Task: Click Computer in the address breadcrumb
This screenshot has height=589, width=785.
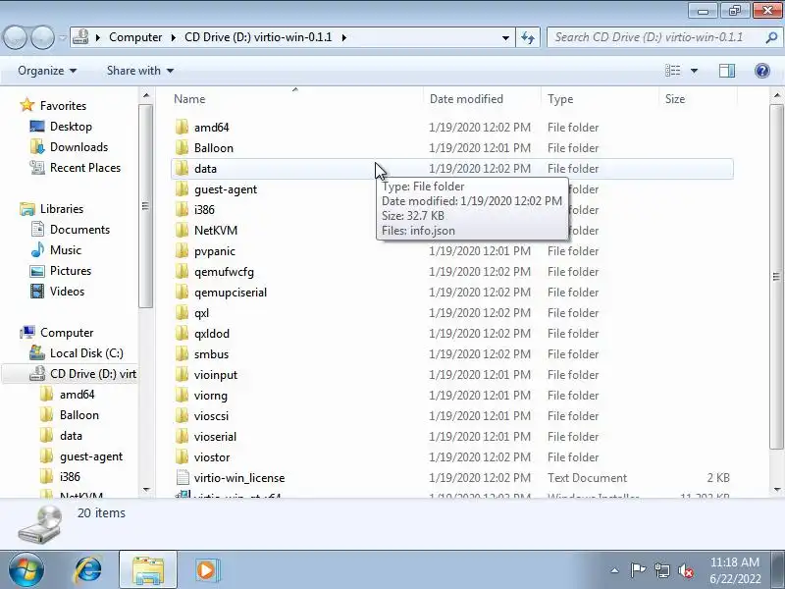Action: tap(135, 37)
